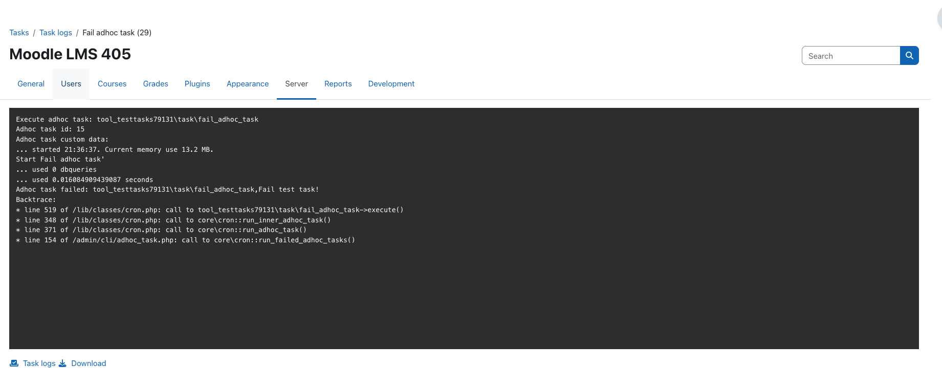Open the General tab
This screenshot has height=388, width=942.
(31, 84)
